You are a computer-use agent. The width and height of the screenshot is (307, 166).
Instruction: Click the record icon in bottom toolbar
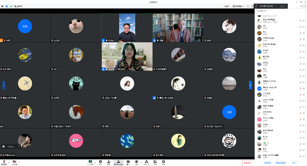[137, 162]
